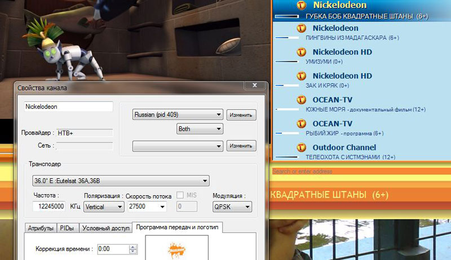451x260 pixels.
Task: Toggle the MIS checkbox
Action: pos(180,195)
